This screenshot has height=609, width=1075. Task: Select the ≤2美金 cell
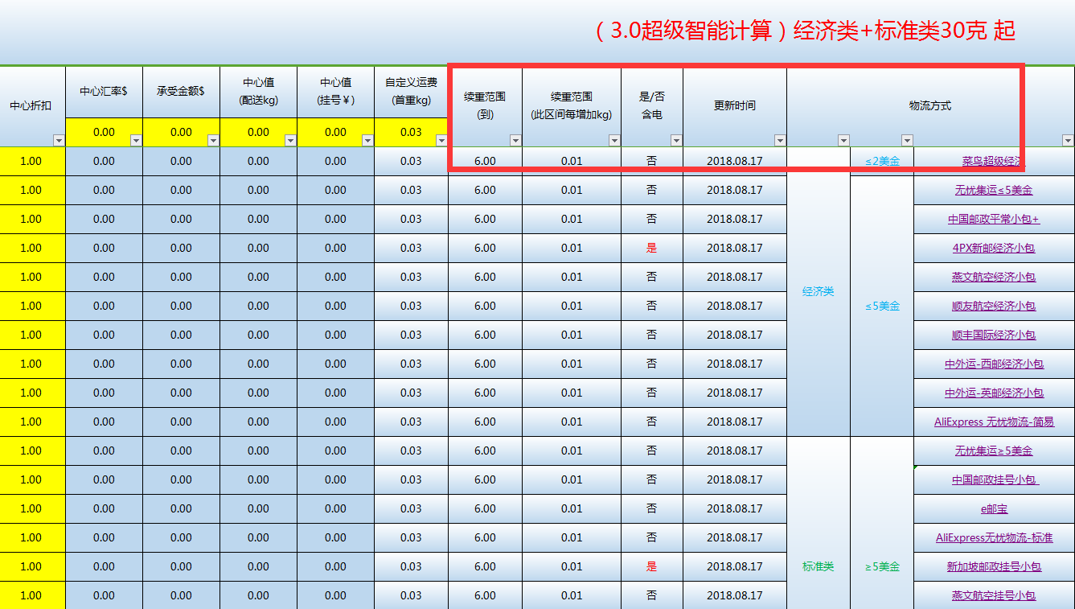tap(882, 162)
